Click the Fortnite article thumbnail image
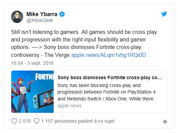Screen dimensions: 178x133 click(32, 92)
